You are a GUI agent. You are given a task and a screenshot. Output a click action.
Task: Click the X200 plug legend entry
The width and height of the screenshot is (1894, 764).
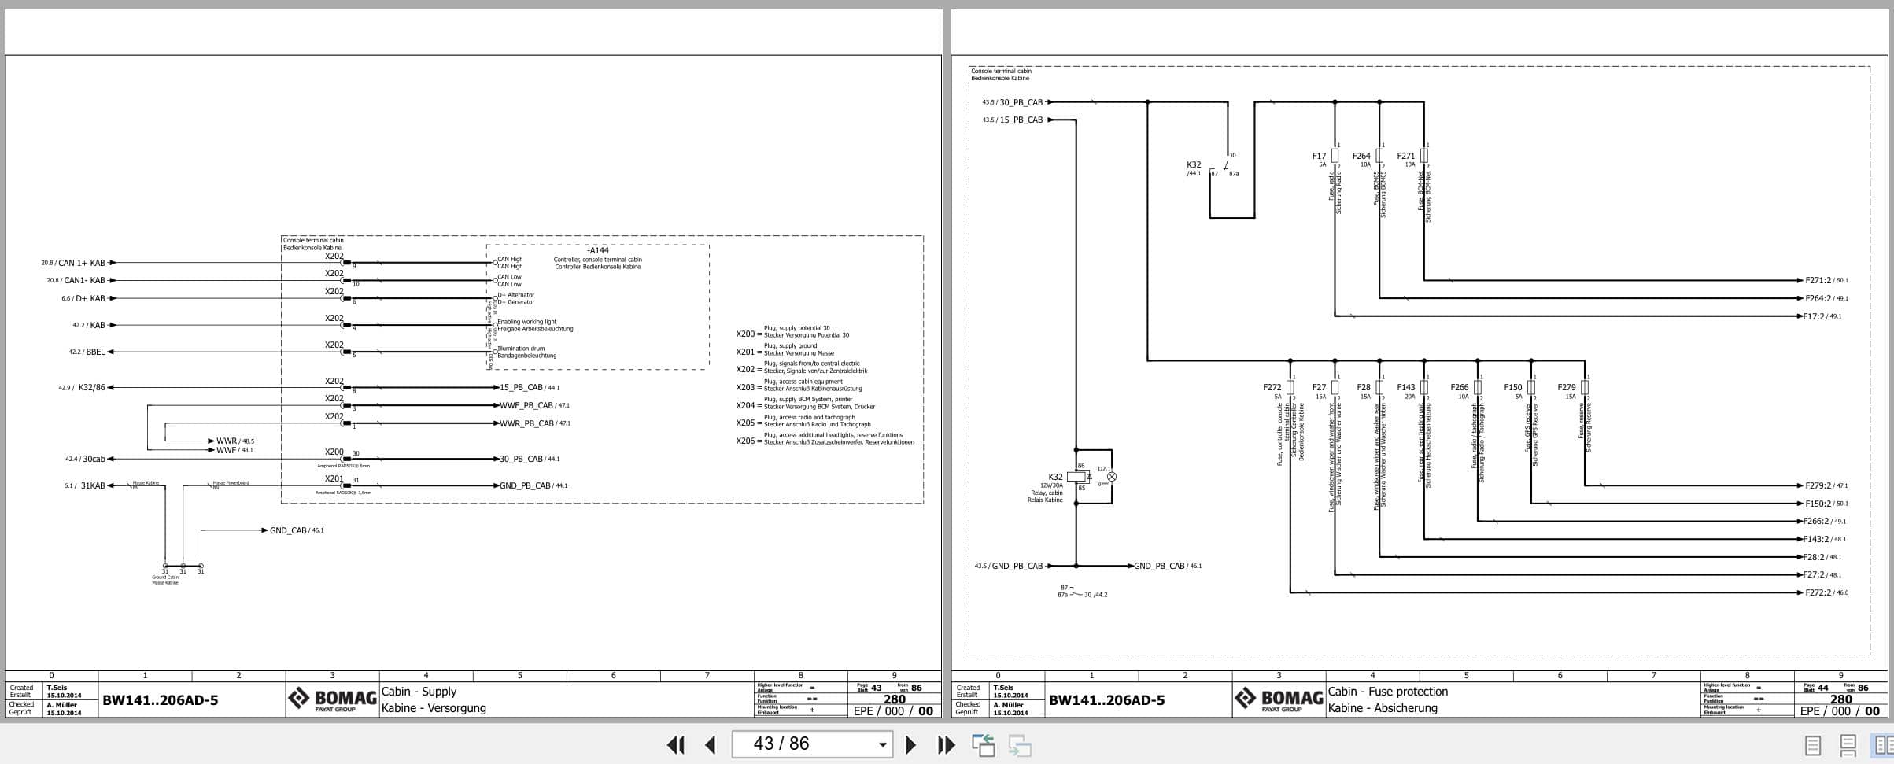pyautogui.click(x=792, y=332)
